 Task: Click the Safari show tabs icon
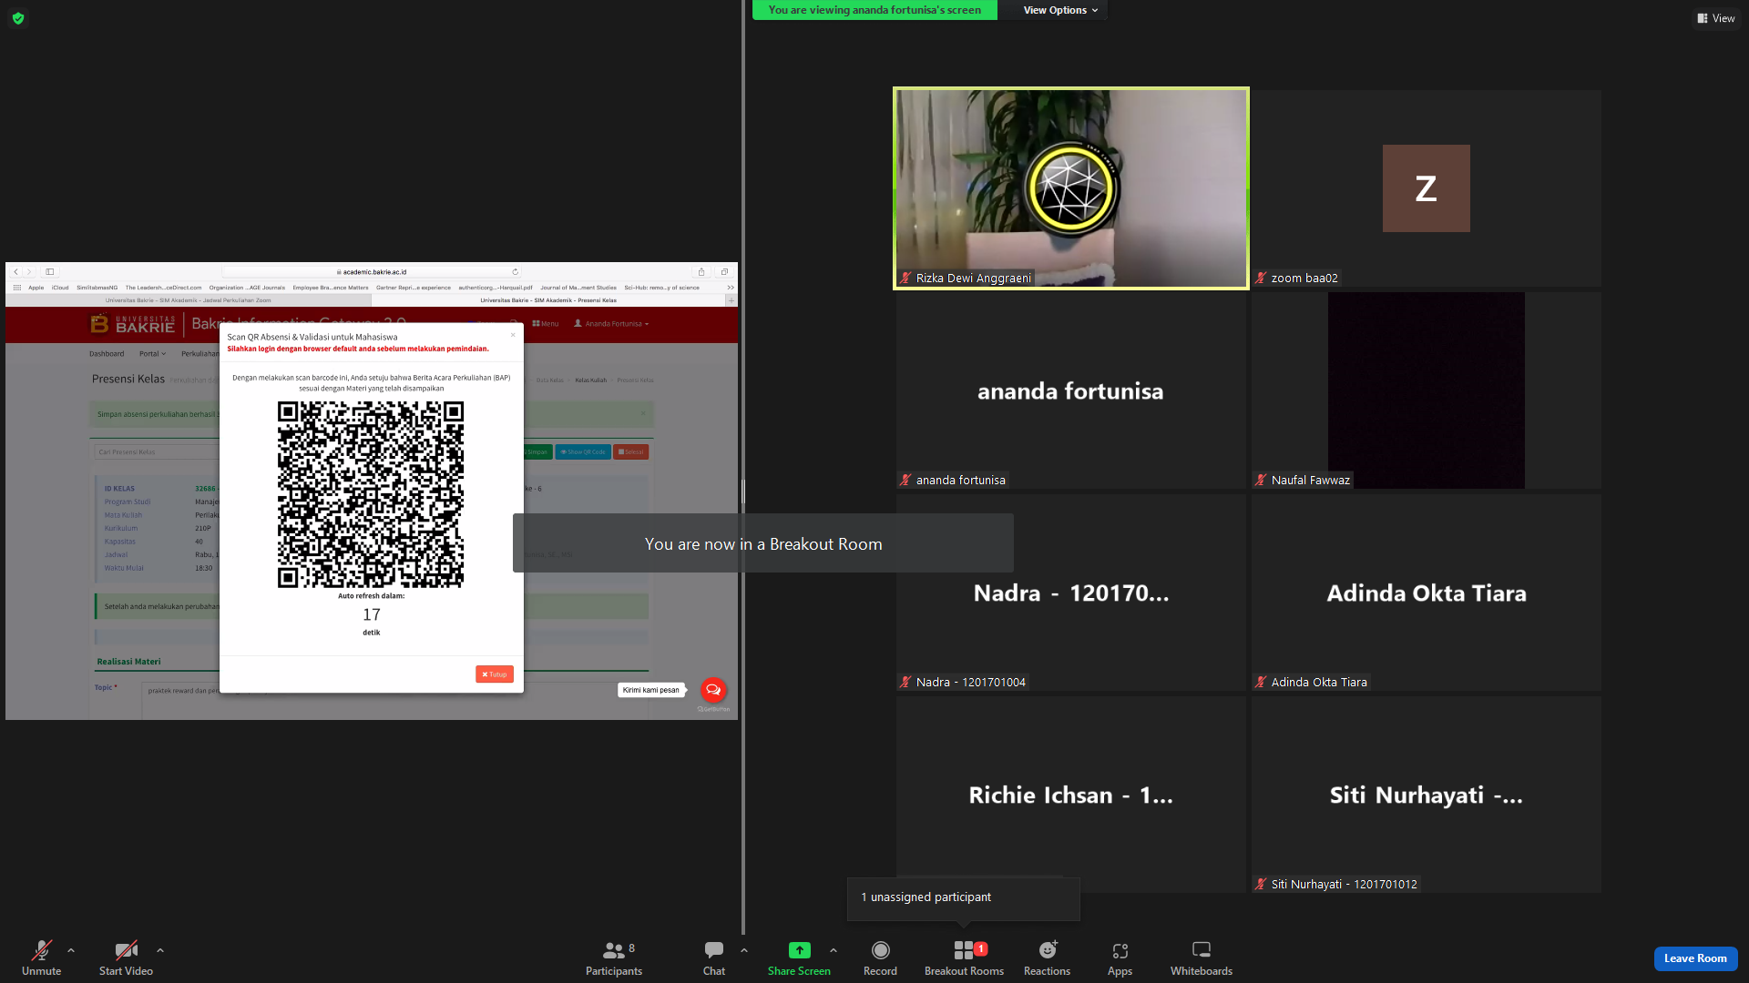(725, 271)
